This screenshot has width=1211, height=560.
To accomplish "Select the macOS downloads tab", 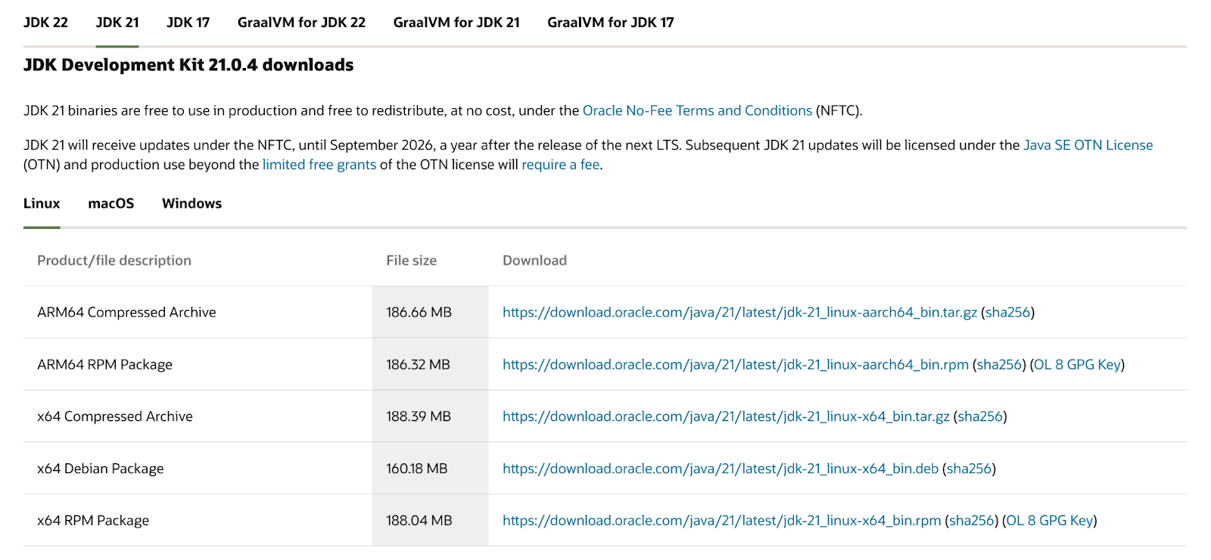I will (111, 203).
